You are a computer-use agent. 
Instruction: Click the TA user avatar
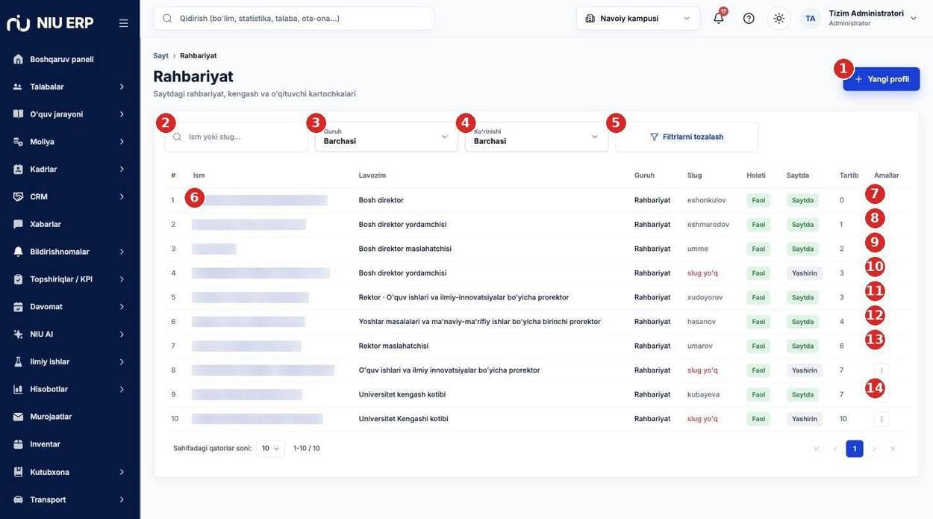(810, 18)
